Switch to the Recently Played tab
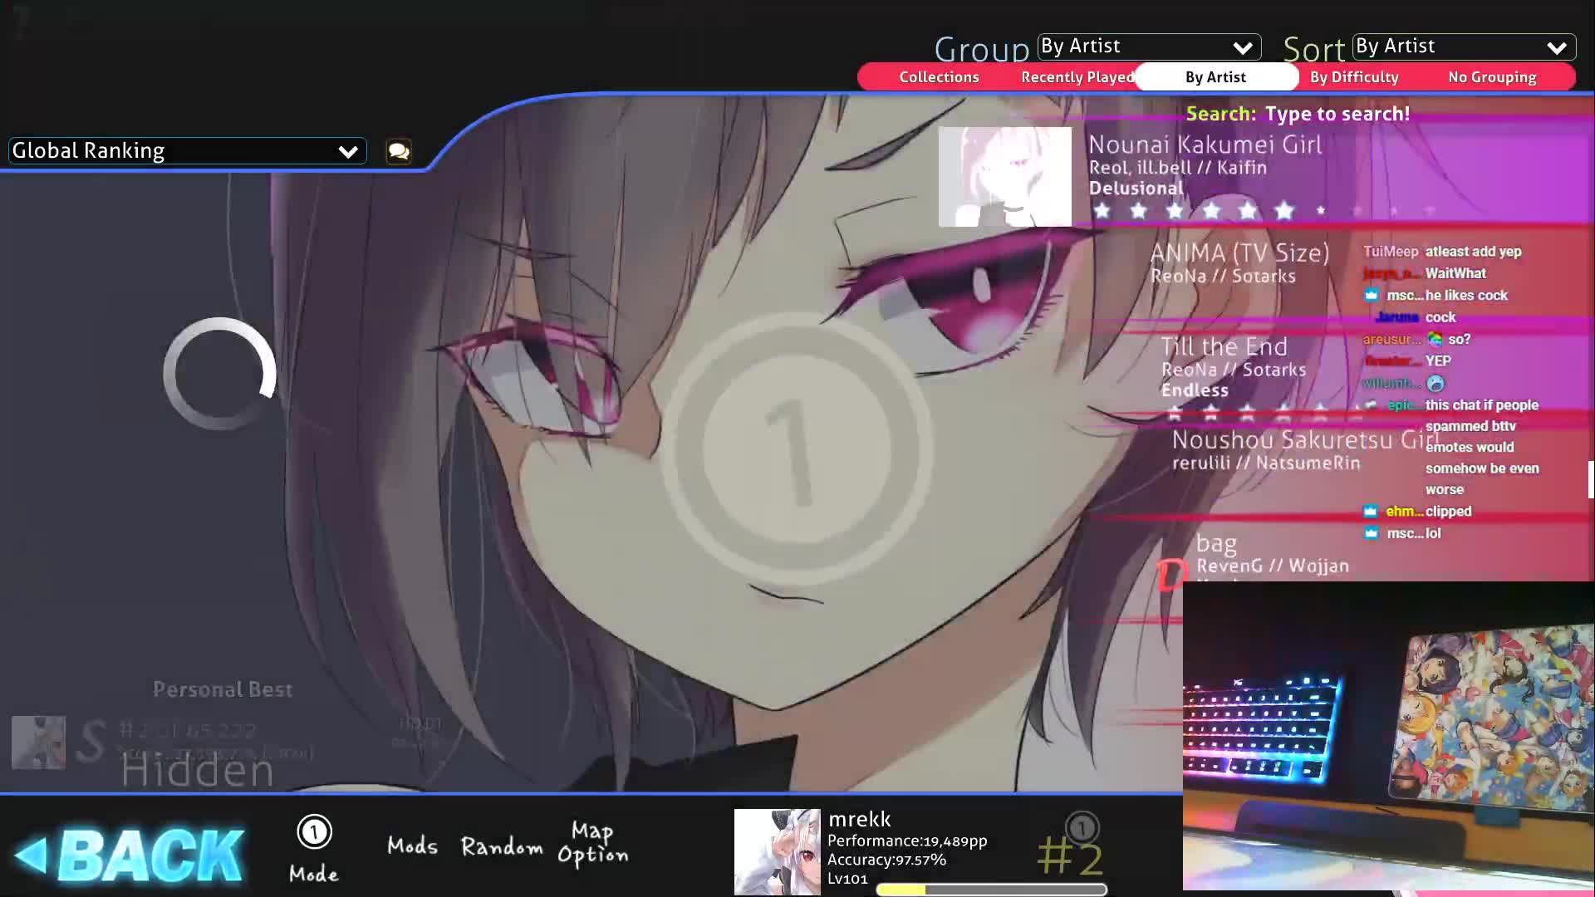 (x=1077, y=77)
